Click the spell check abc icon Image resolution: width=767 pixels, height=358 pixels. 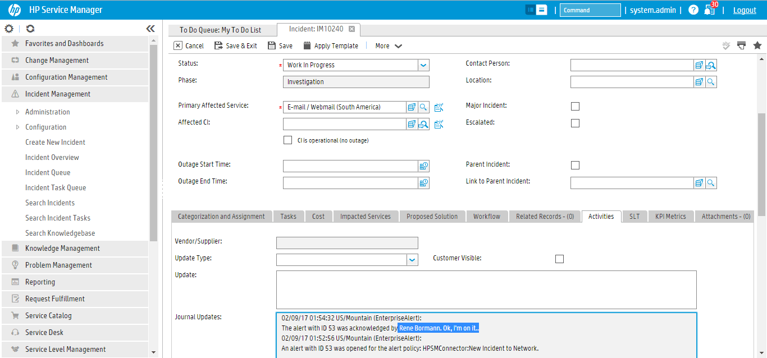(x=727, y=45)
